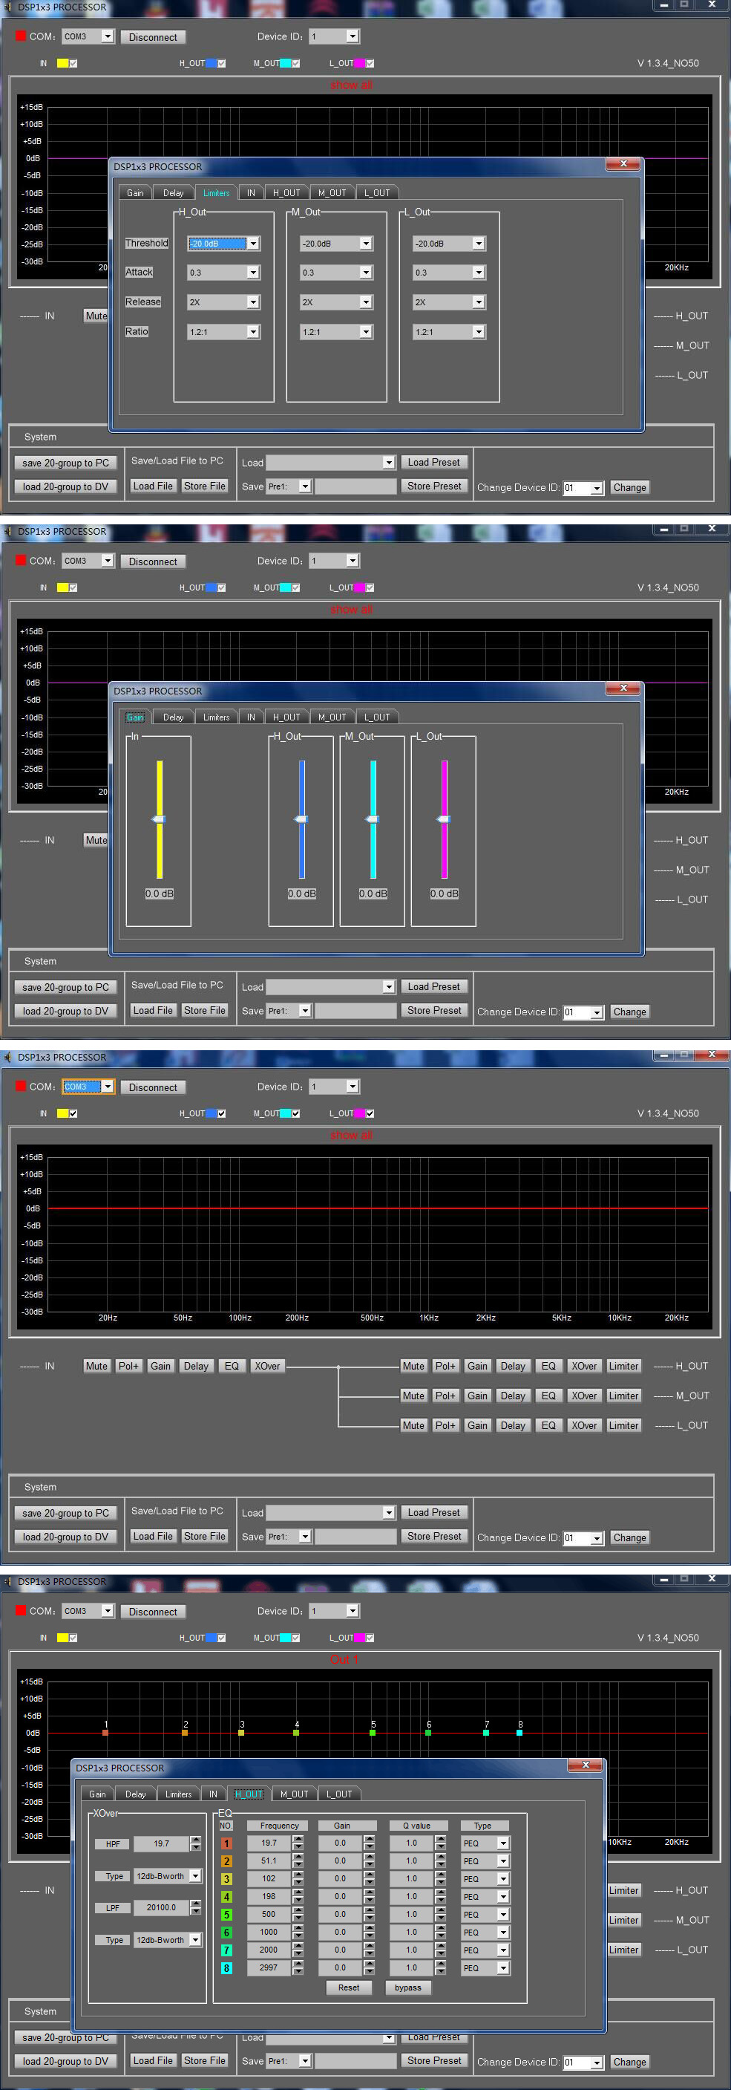Click EQ point 8 marker on Out 1 graph
The width and height of the screenshot is (731, 2090).
click(519, 1732)
